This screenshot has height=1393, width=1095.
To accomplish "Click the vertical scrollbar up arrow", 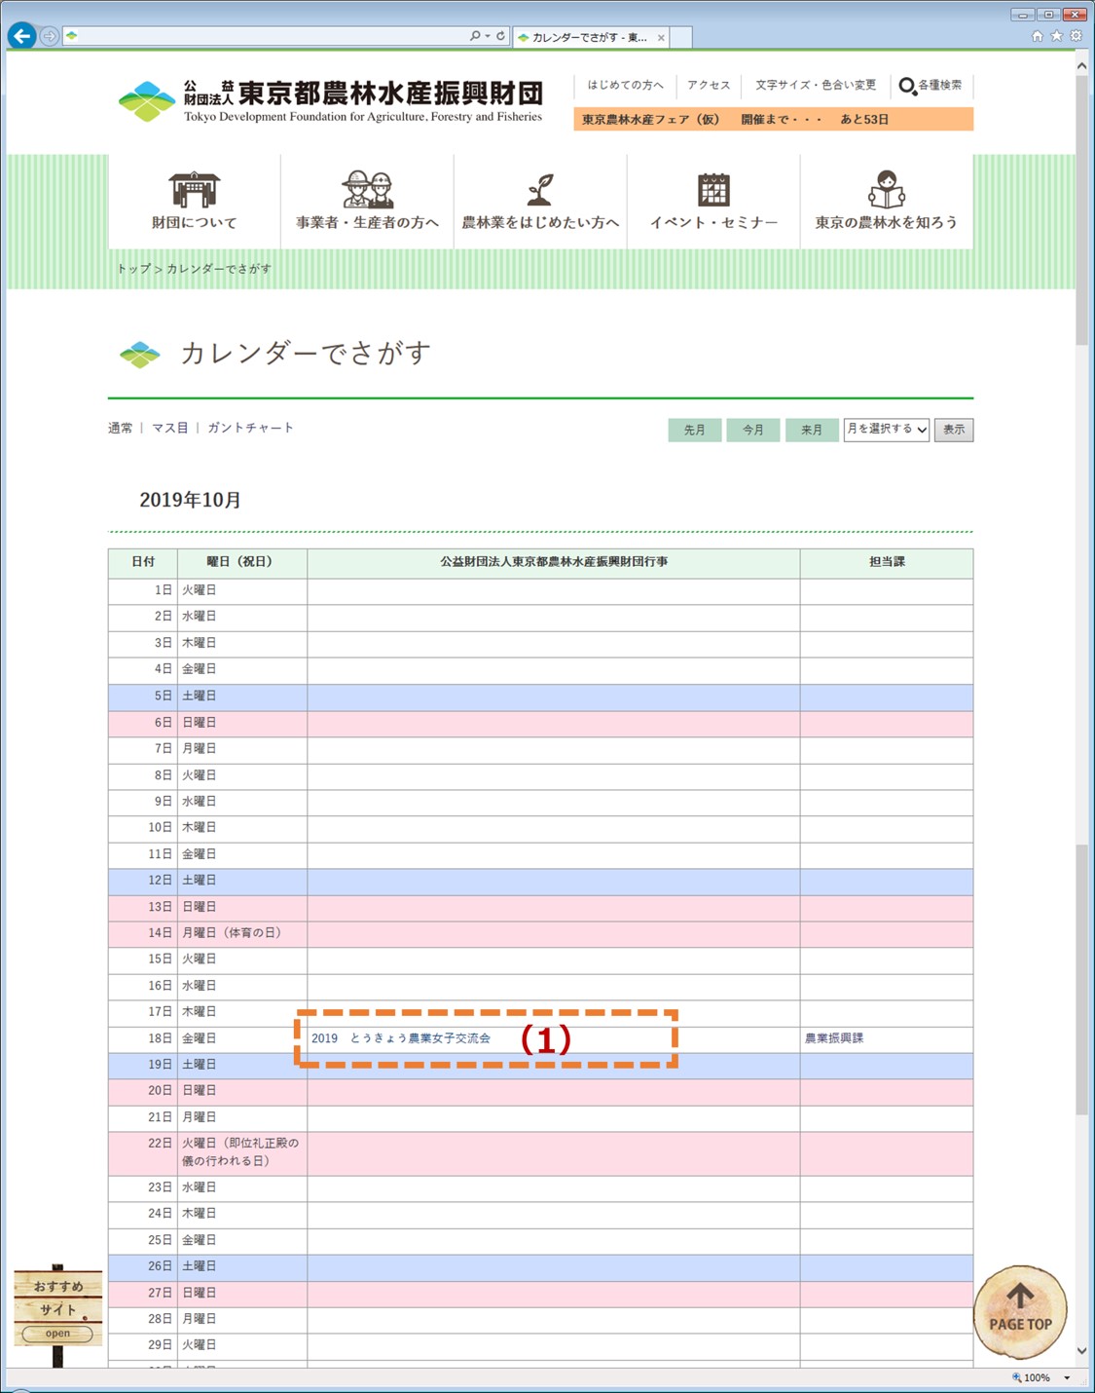I will (x=1081, y=66).
